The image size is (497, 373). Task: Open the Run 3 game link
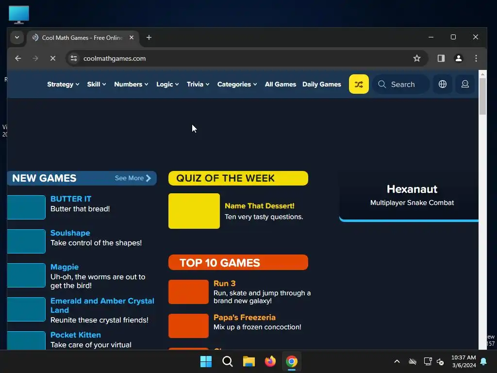point(224,284)
